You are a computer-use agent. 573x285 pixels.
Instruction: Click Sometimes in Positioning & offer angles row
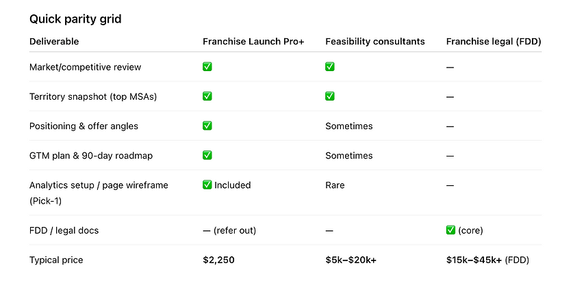coord(349,126)
